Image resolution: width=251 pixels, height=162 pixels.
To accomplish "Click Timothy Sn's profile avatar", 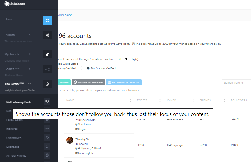I will (x=70, y=140).
